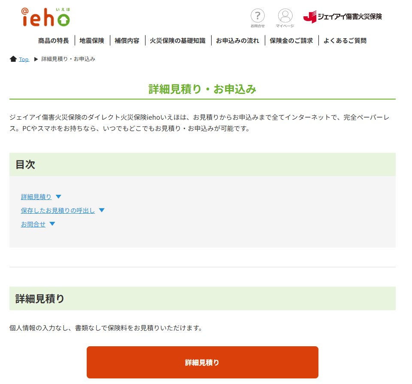
Task: Click the ジェイアイ傷害火災保険 company logo
Action: point(342,17)
